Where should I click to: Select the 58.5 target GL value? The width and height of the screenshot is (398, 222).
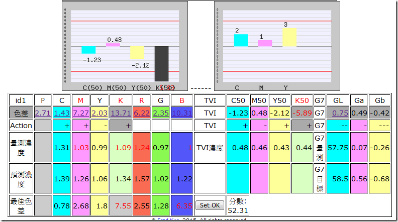338,179
